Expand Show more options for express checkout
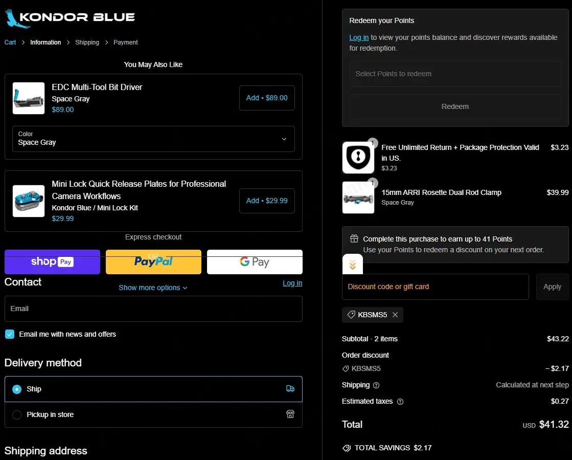Screen dimensions: 572x460 point(153,288)
